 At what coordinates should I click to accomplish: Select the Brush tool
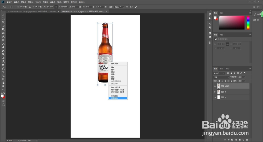[x=3, y=44]
